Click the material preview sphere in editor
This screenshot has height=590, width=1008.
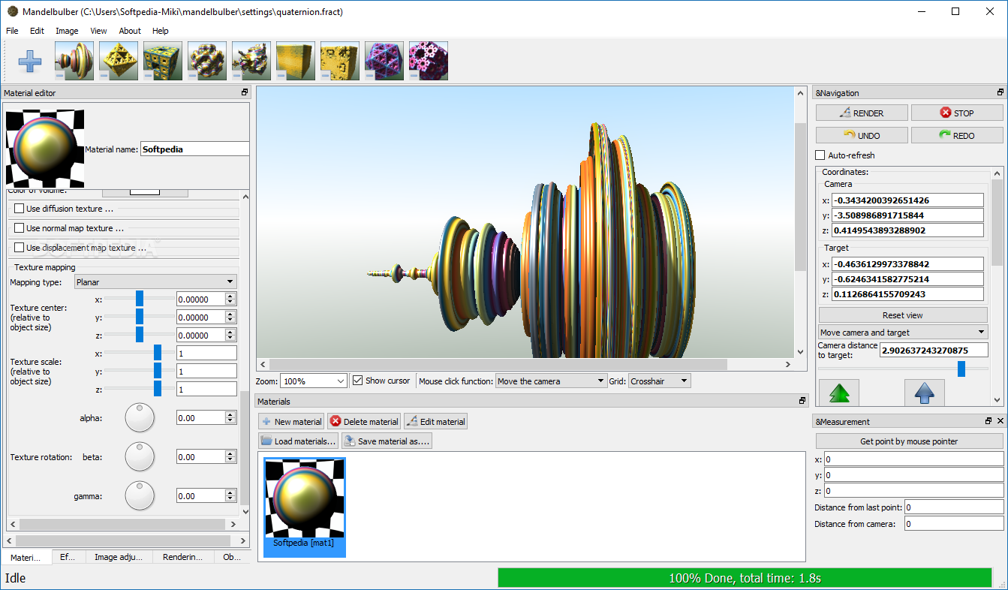coord(45,148)
